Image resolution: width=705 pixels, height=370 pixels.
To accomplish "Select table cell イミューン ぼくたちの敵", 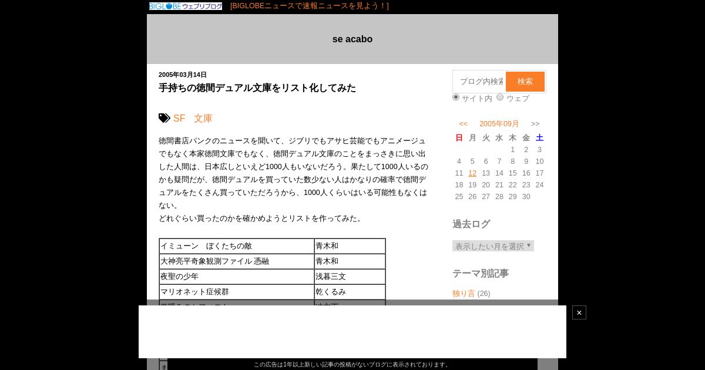I will pyautogui.click(x=237, y=246).
